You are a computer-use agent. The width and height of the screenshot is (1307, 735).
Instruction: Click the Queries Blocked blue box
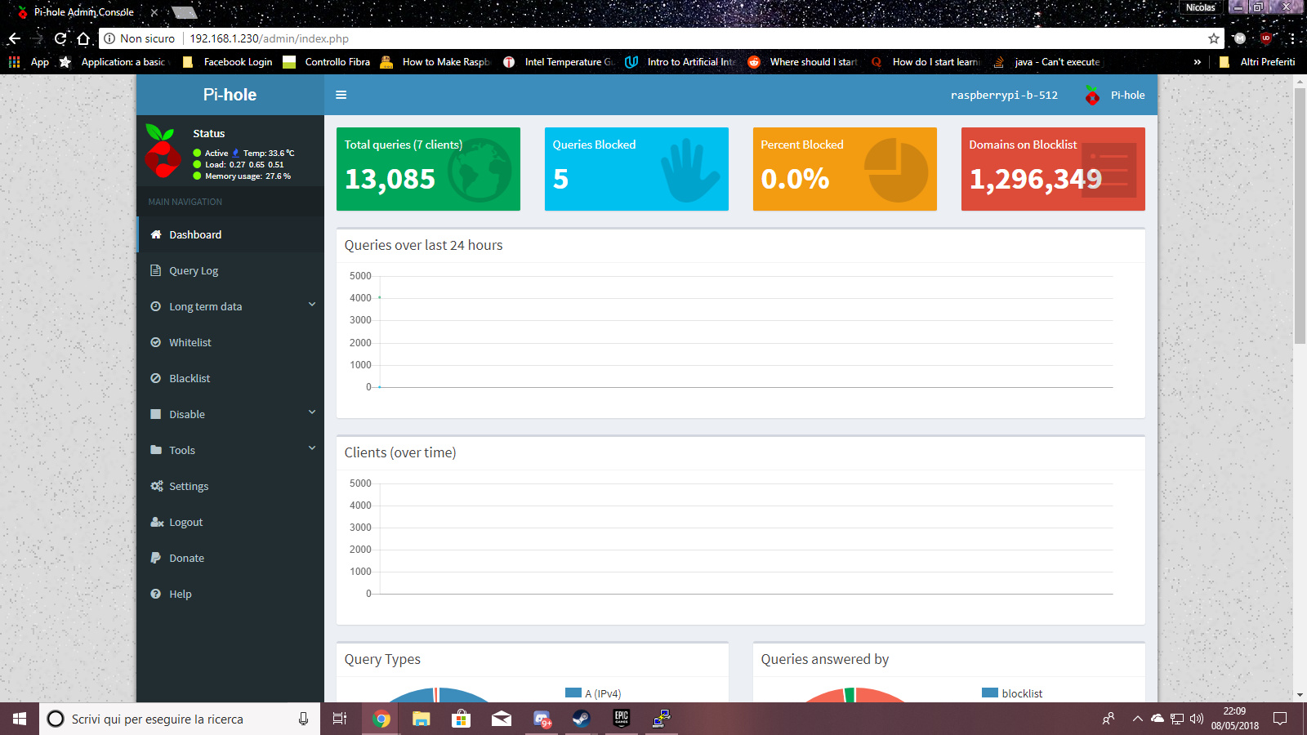636,169
